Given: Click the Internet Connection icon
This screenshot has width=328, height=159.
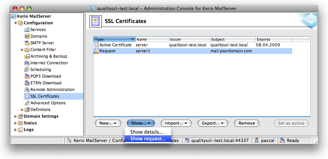Looking at the screenshot, I should tap(27, 63).
